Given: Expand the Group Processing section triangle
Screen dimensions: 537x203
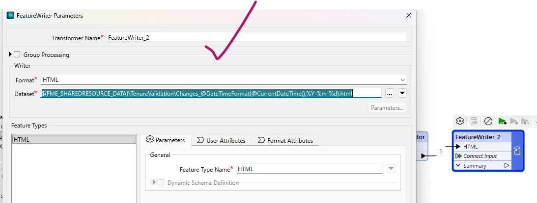Looking at the screenshot, I should tap(10, 54).
